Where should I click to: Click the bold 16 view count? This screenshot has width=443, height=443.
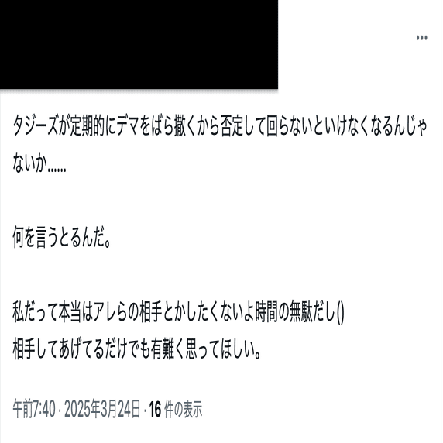[155, 409]
